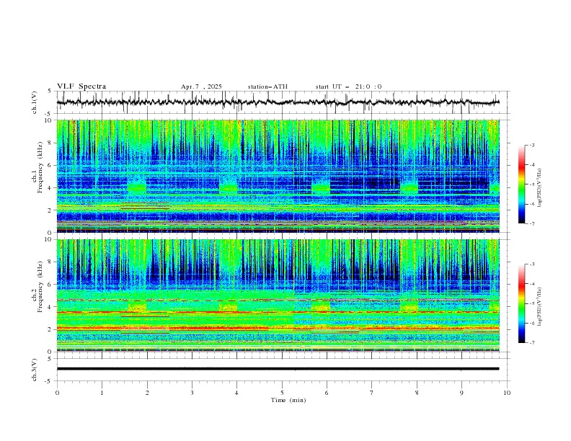
Task: Click the '-7' tick on the ch.2 color bar
Action: click(x=531, y=343)
